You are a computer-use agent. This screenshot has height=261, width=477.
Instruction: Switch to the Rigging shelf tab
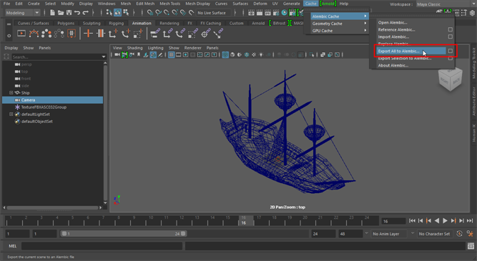116,23
